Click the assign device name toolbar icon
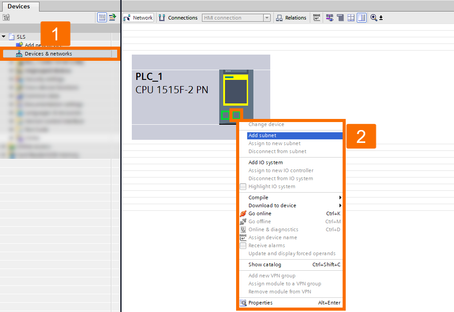454x312 pixels. [317, 18]
